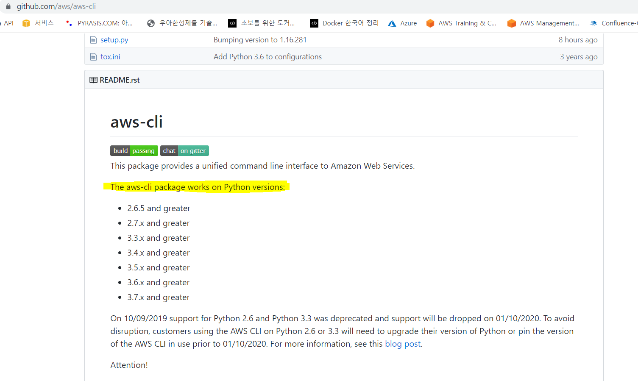This screenshot has height=381, width=638.
Task: Click '2.7.x and greater' list item
Action: [159, 223]
